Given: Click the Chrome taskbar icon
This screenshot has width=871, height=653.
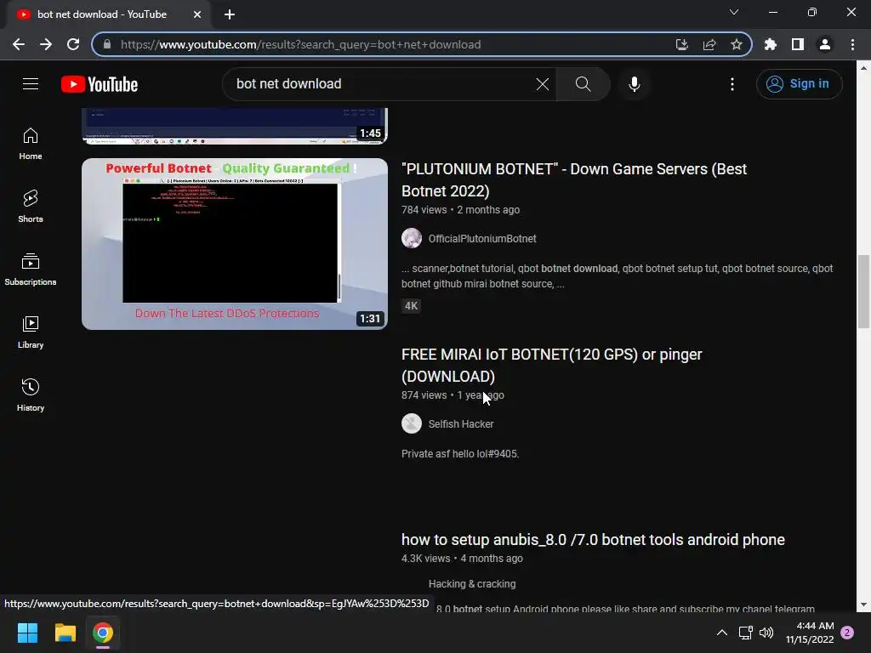Looking at the screenshot, I should click(x=103, y=633).
